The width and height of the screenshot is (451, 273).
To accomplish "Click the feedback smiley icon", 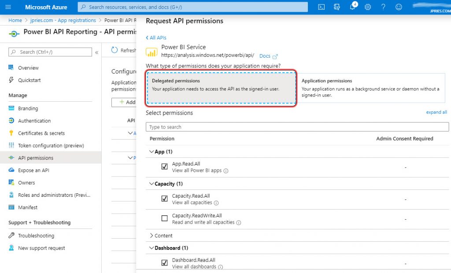I will click(399, 7).
